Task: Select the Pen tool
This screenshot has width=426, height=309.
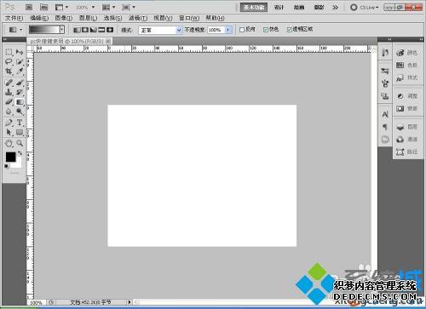Action: coord(9,123)
